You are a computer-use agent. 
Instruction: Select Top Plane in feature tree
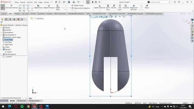pyautogui.click(x=8, y=42)
